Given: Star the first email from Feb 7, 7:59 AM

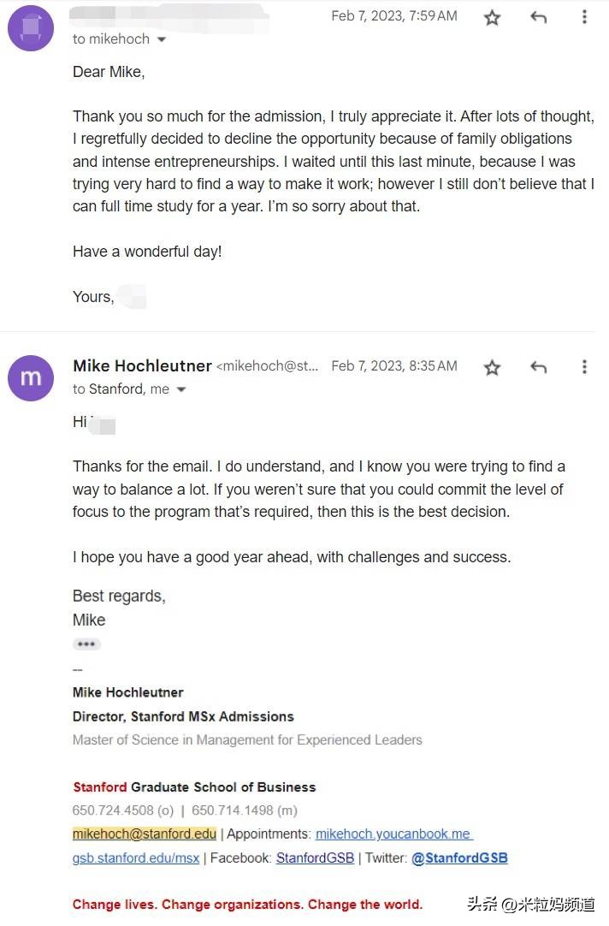Looking at the screenshot, I should pyautogui.click(x=492, y=17).
